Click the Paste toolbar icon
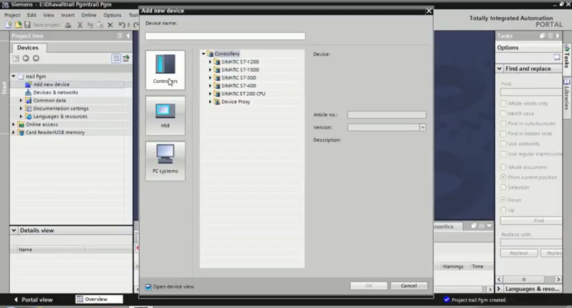Viewport: 572px width, 308px height. [100, 25]
